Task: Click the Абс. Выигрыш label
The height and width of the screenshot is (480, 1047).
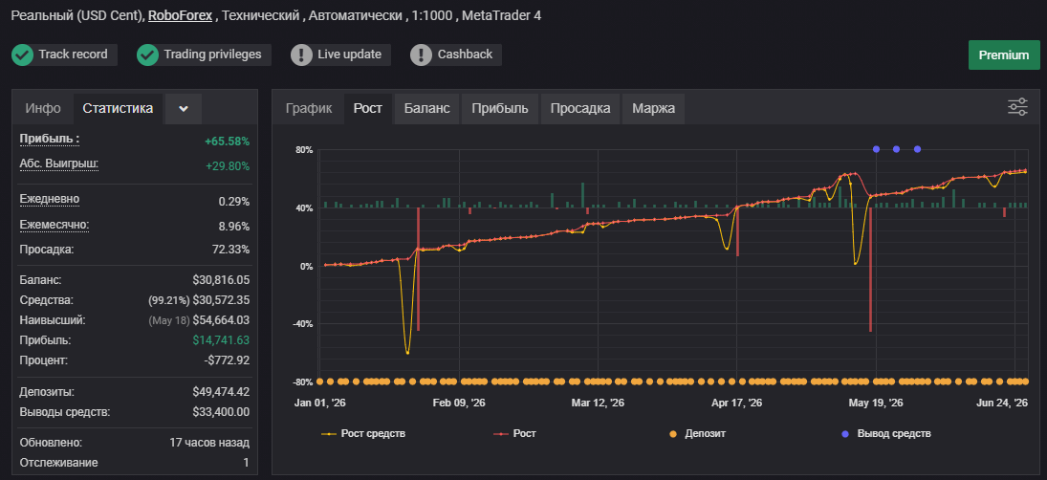Action: pyautogui.click(x=59, y=164)
